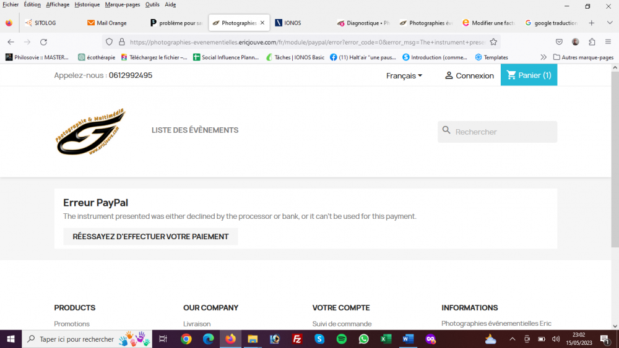Open the Autres marque-pages folder
619x348 pixels.
tap(583, 57)
